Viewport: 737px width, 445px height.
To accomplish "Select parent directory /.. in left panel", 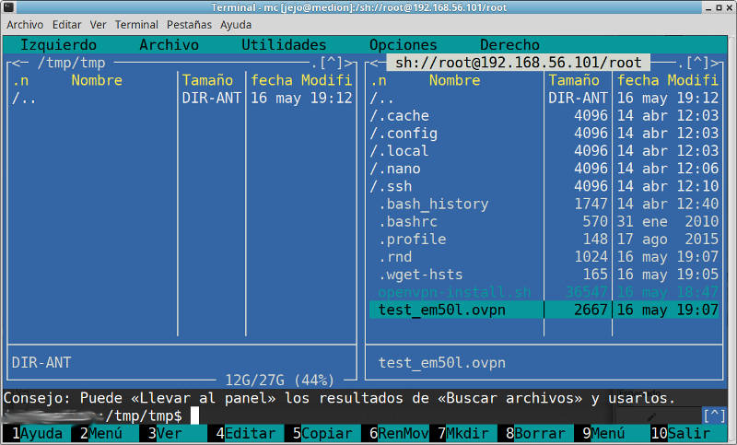I will [181, 99].
